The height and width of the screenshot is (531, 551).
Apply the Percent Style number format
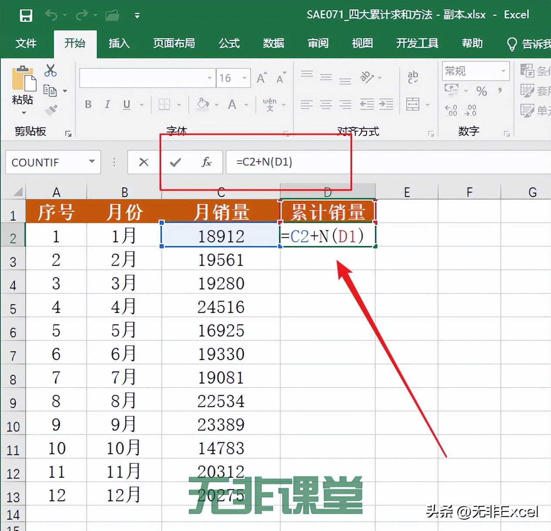click(x=481, y=91)
